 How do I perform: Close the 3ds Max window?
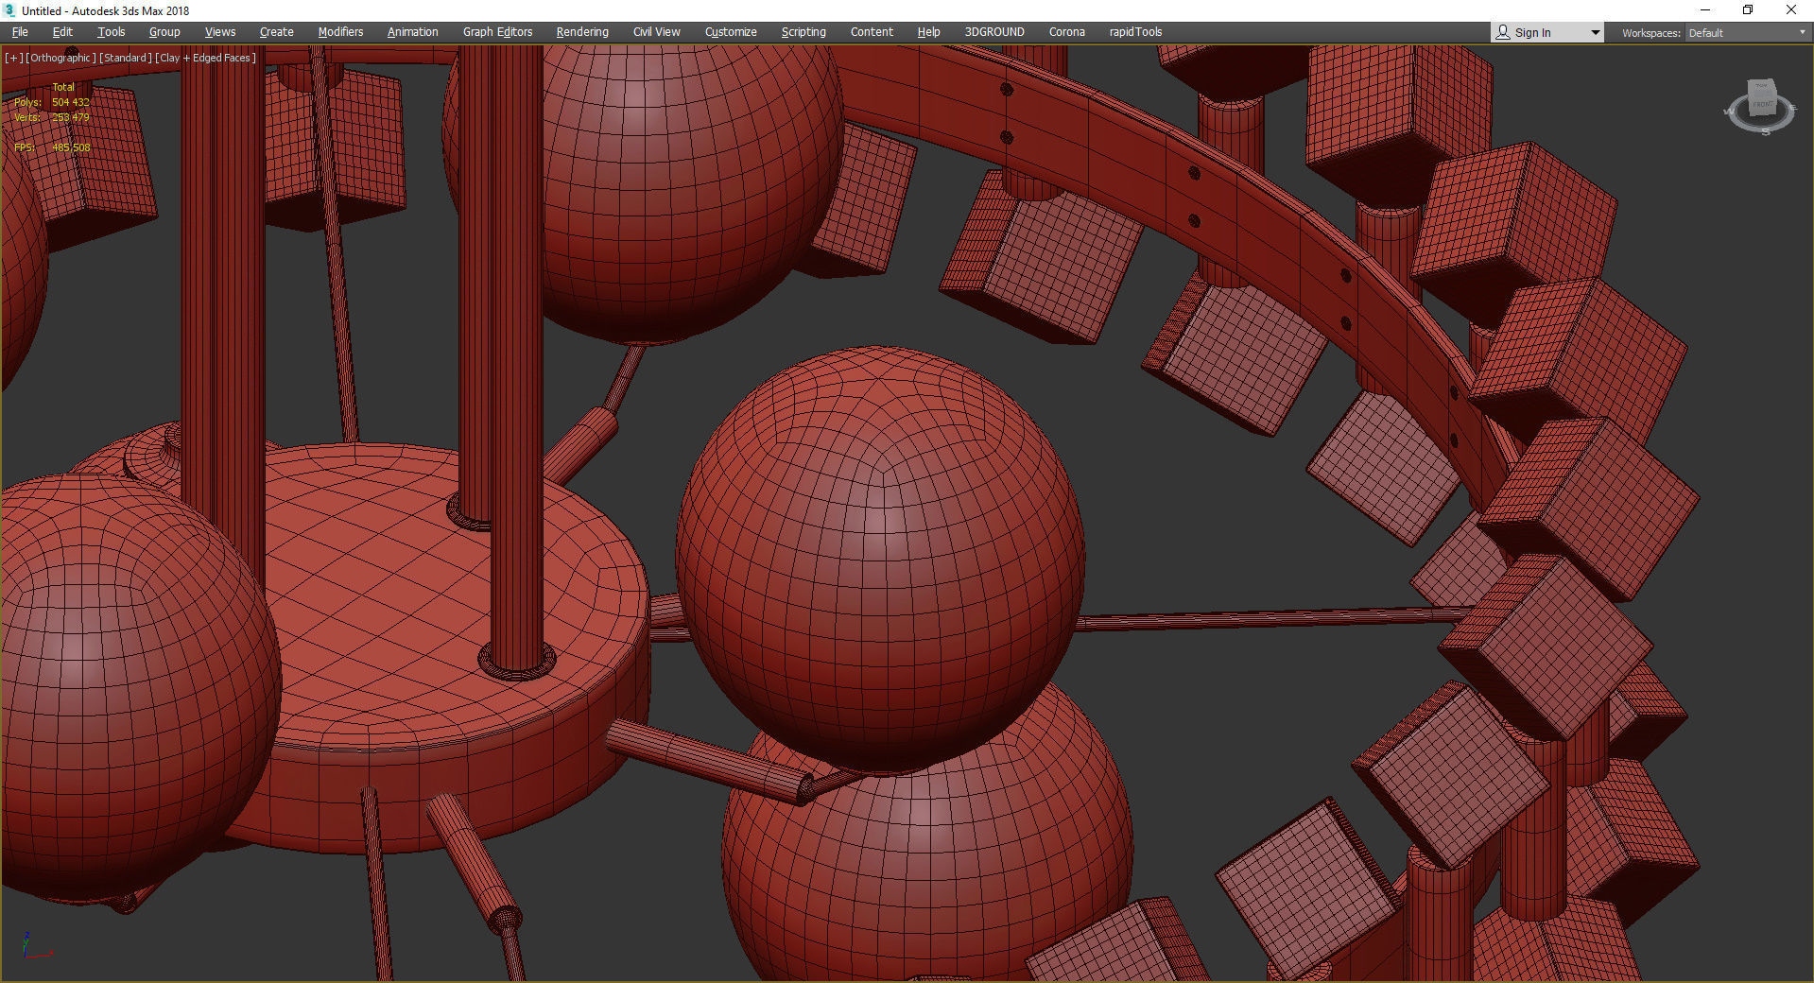pos(1791,10)
